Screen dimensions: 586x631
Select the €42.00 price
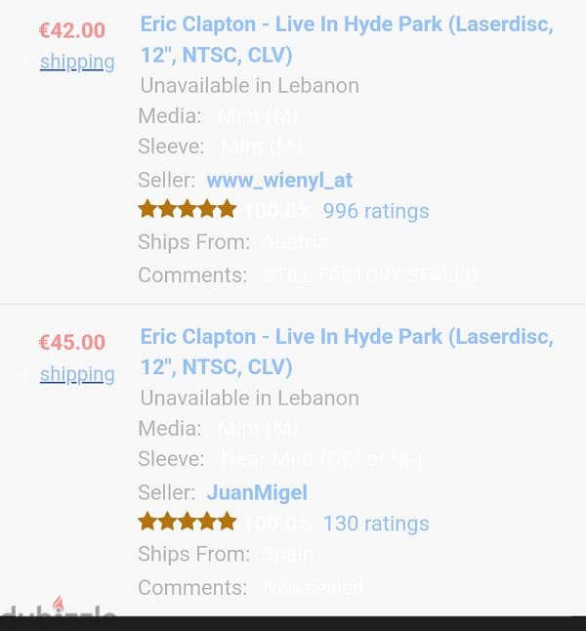pyautogui.click(x=71, y=30)
